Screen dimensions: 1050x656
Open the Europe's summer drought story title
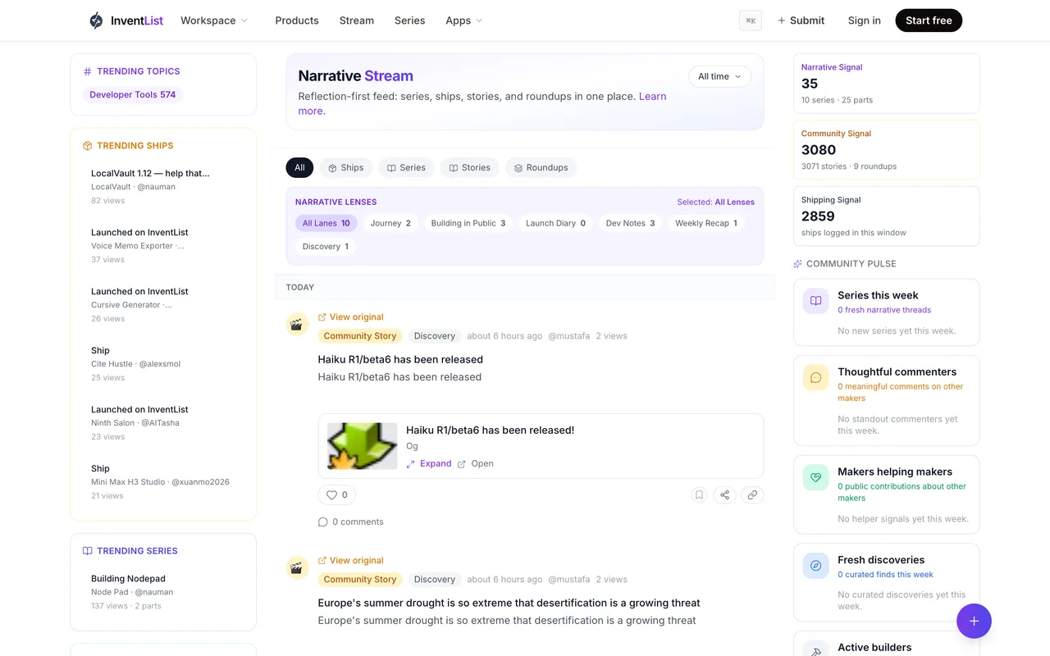click(x=509, y=603)
